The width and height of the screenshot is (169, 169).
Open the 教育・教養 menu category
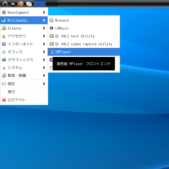[24, 75]
